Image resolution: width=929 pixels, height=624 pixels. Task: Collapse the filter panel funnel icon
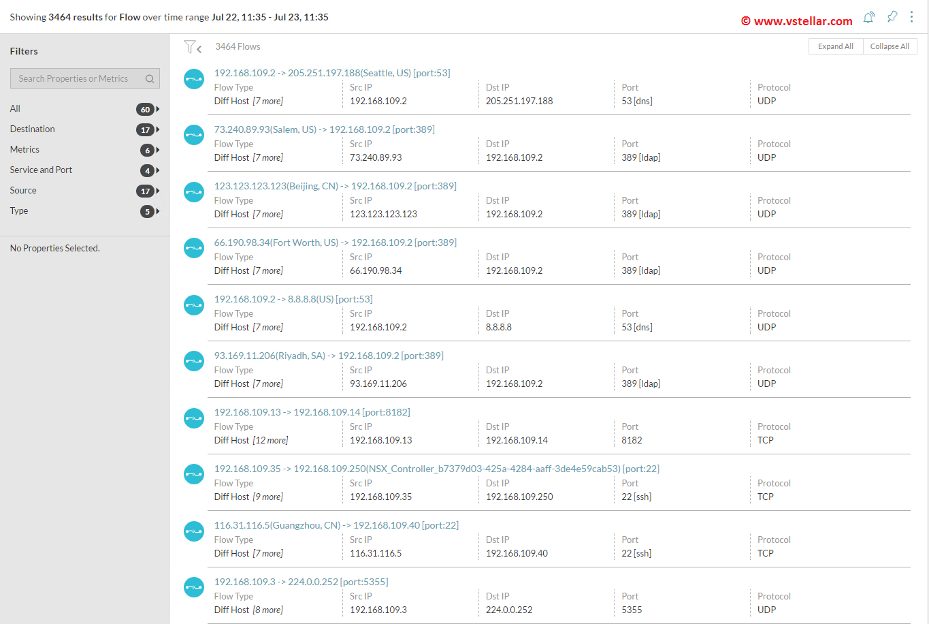click(193, 47)
